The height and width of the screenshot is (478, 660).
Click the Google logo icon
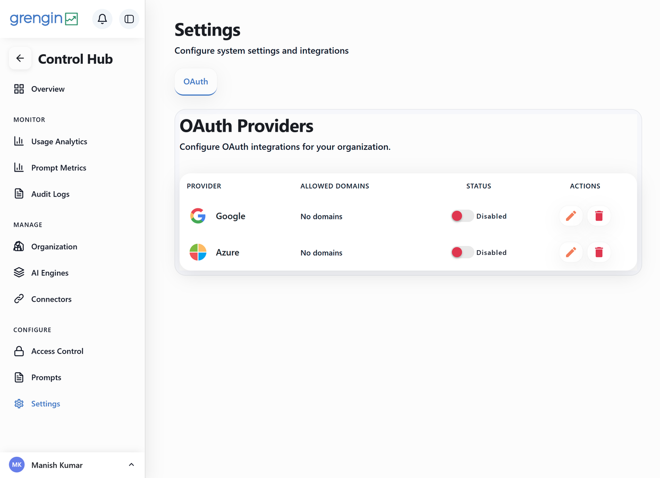(198, 216)
